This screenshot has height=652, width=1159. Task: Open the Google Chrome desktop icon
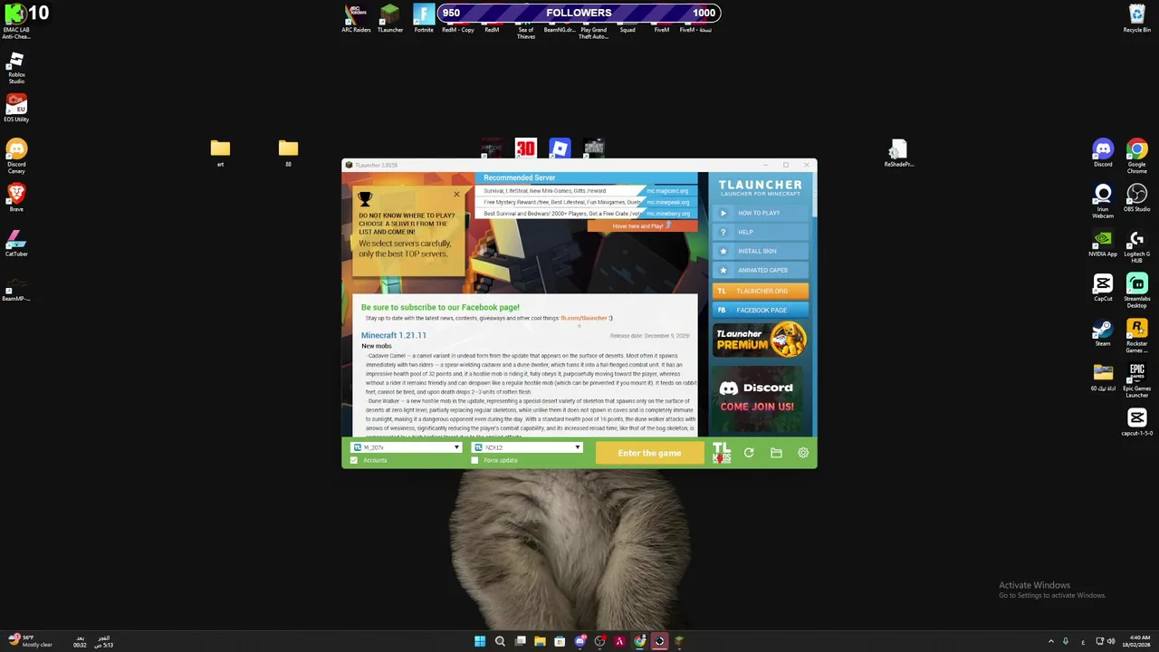(x=1137, y=156)
